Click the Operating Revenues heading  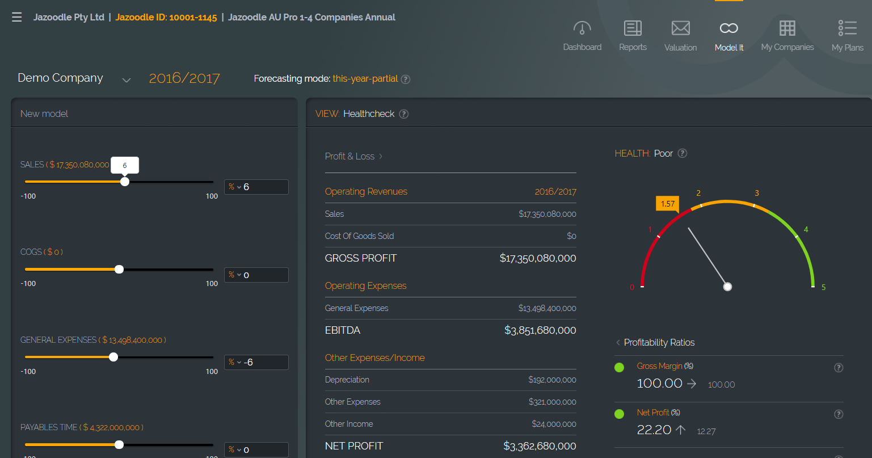pyautogui.click(x=366, y=192)
